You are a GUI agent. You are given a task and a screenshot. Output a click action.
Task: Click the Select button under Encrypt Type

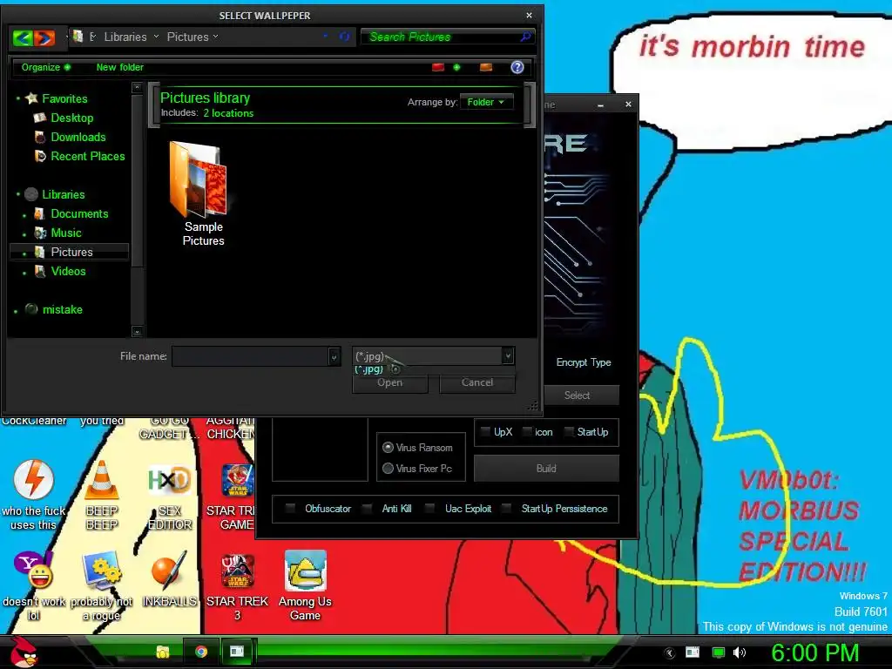pos(577,395)
